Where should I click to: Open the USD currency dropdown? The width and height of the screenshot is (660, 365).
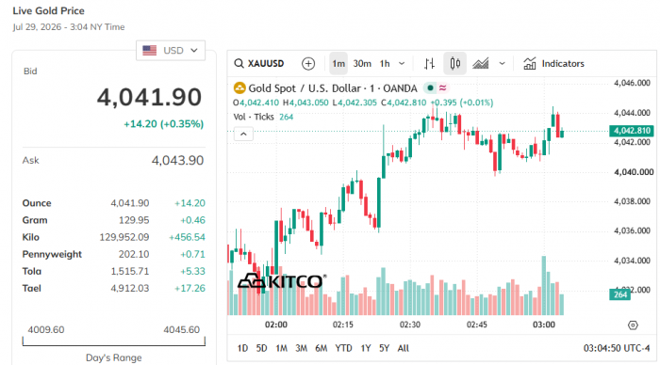[171, 51]
